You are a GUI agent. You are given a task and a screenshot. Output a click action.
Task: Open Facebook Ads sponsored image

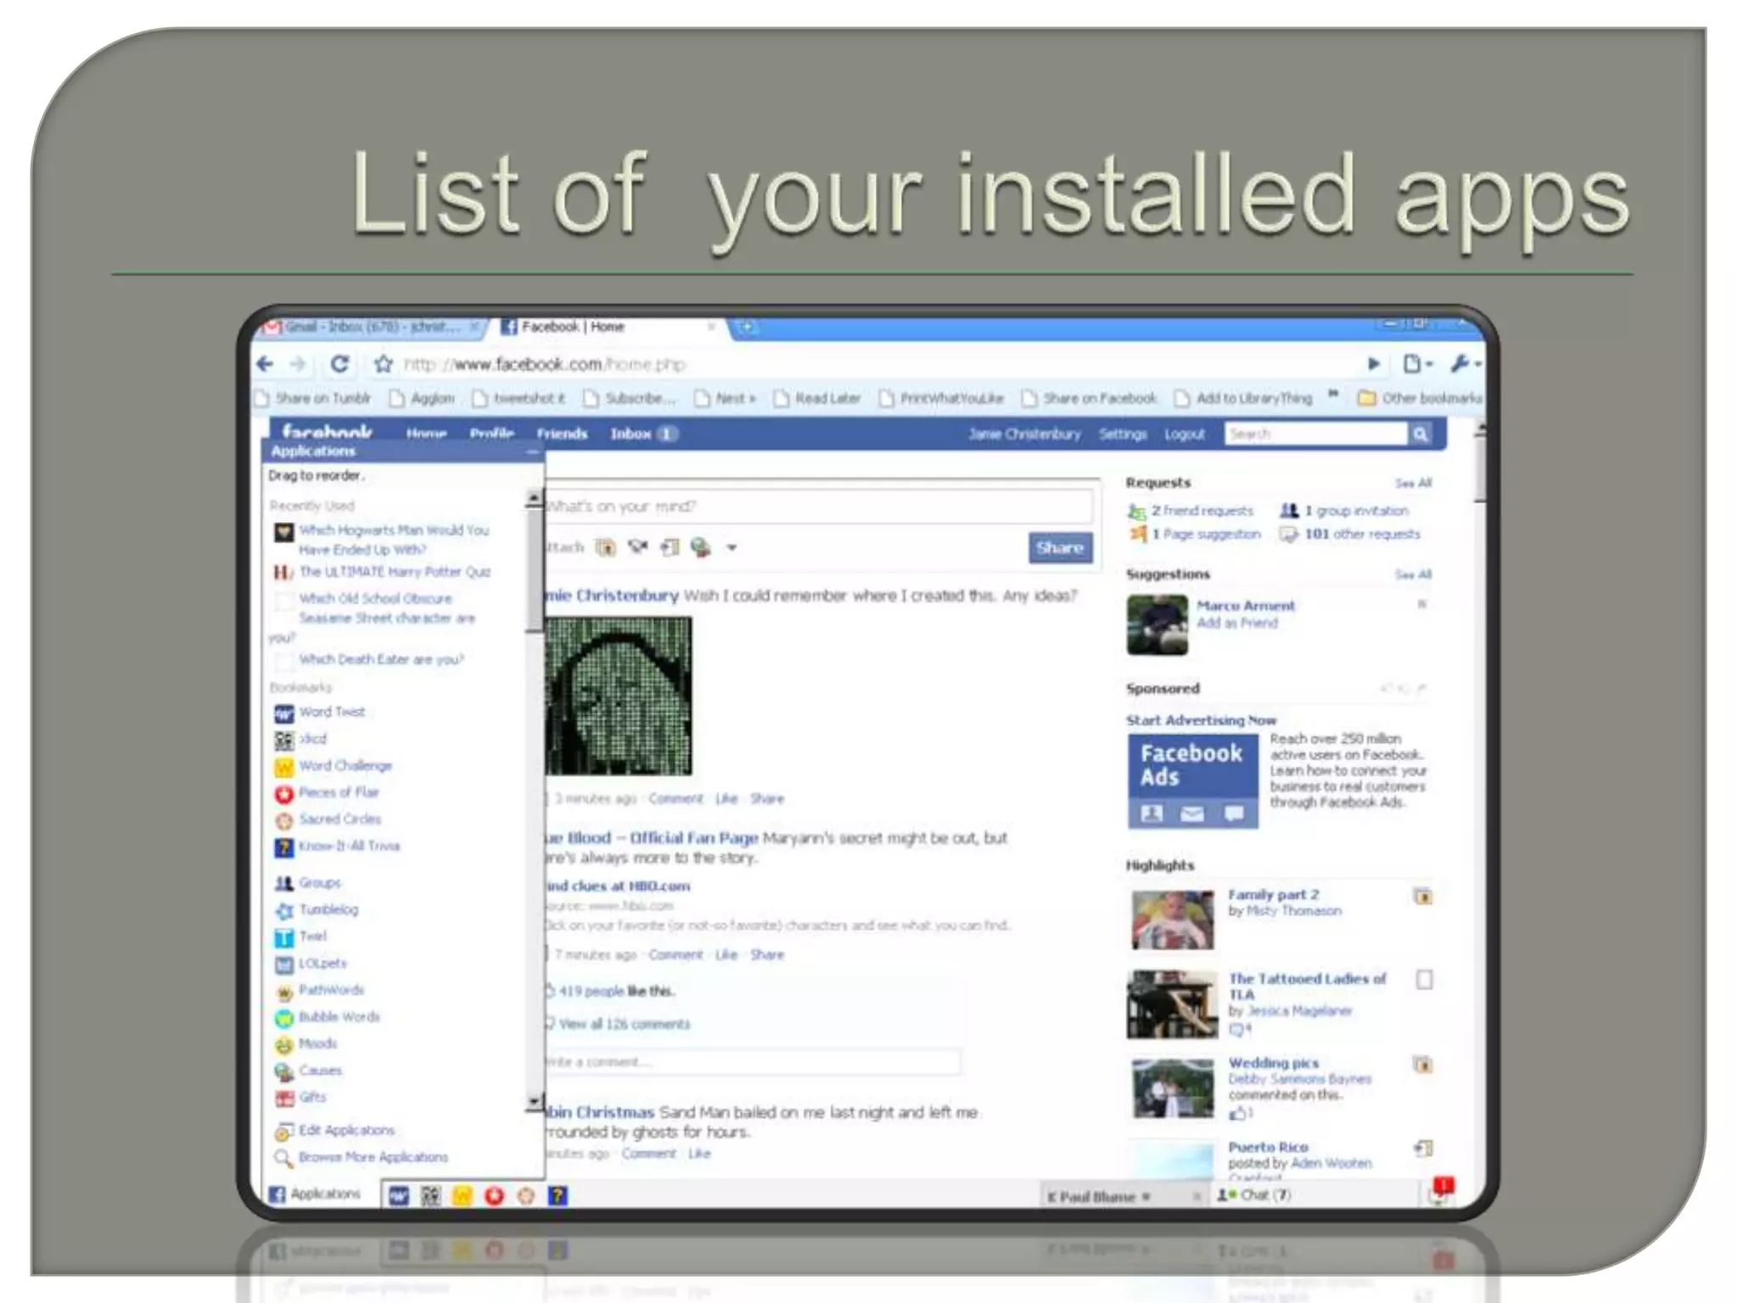coord(1192,781)
